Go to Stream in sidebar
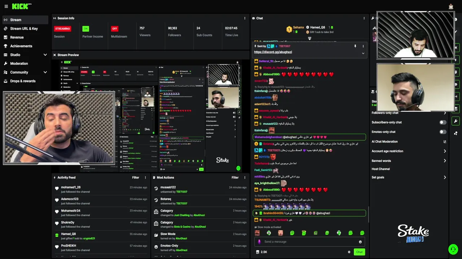462x259 pixels. pos(25,20)
